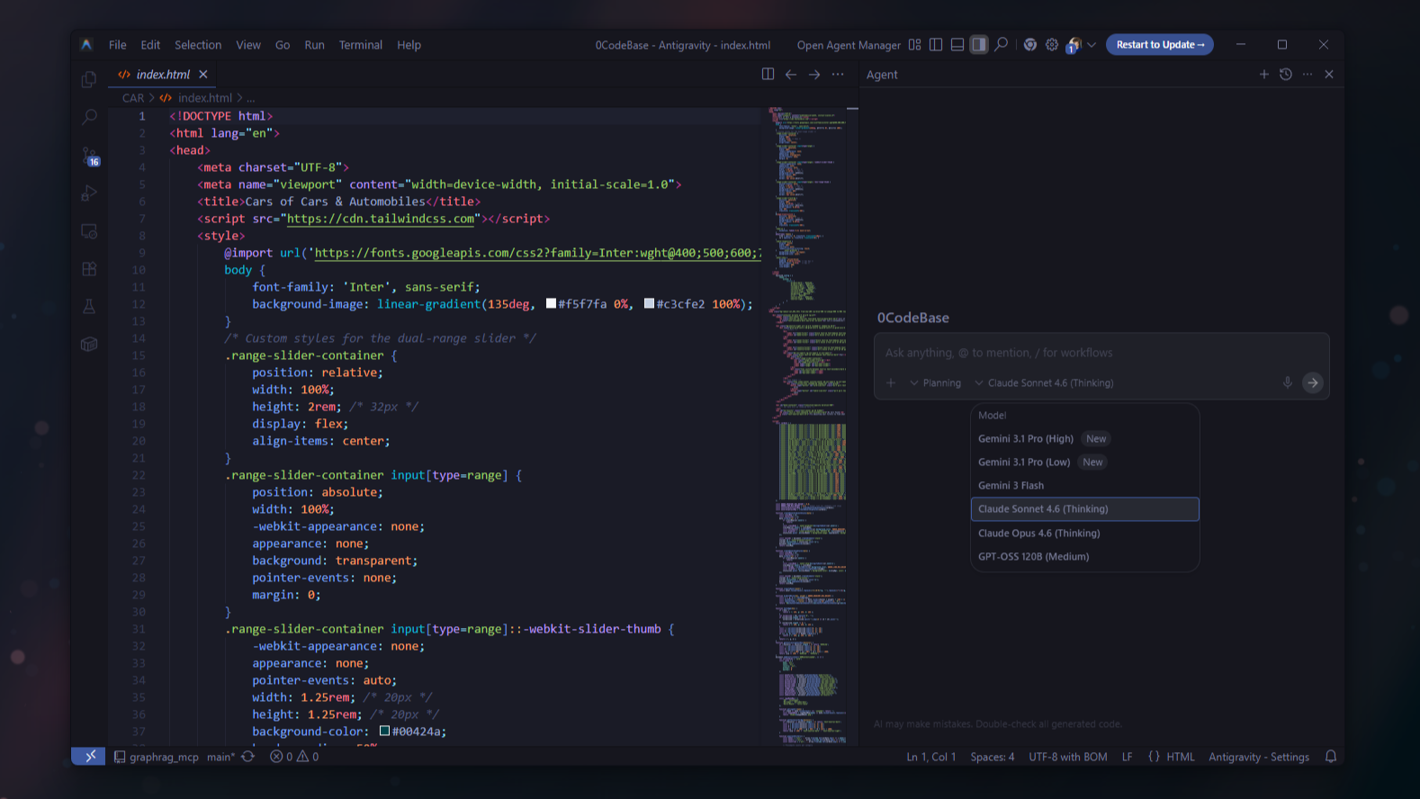Screen dimensions: 1420x799
Task: Click the microphone voice input icon
Action: 1288,382
